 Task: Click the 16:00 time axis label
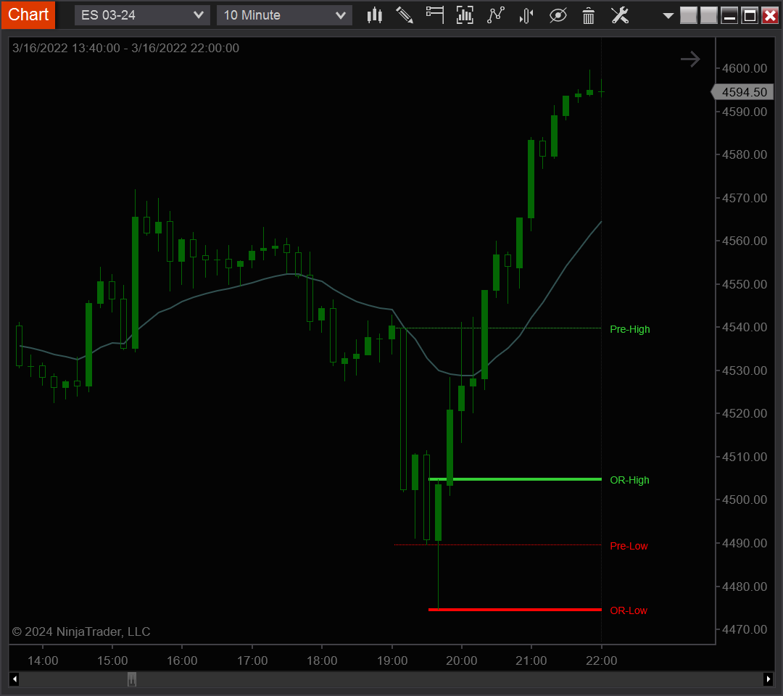pos(182,660)
